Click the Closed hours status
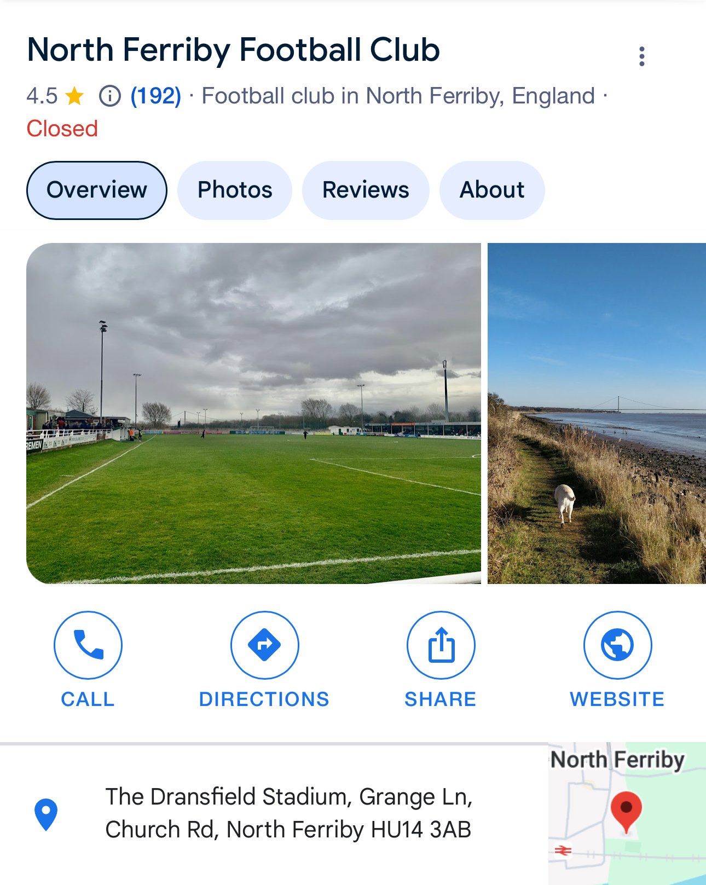The height and width of the screenshot is (885, 706). 62,129
